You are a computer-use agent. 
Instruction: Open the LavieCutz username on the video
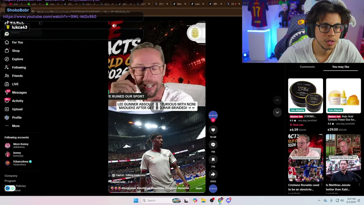pos(118,182)
